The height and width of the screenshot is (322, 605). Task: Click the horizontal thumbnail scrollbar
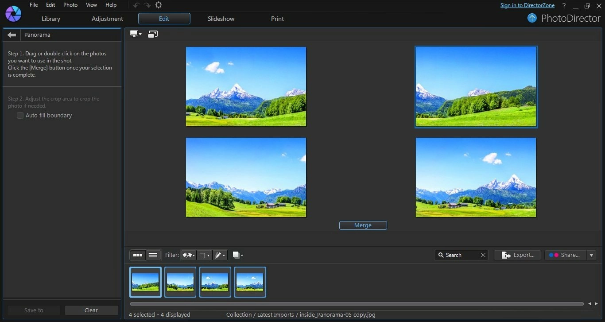[357, 304]
